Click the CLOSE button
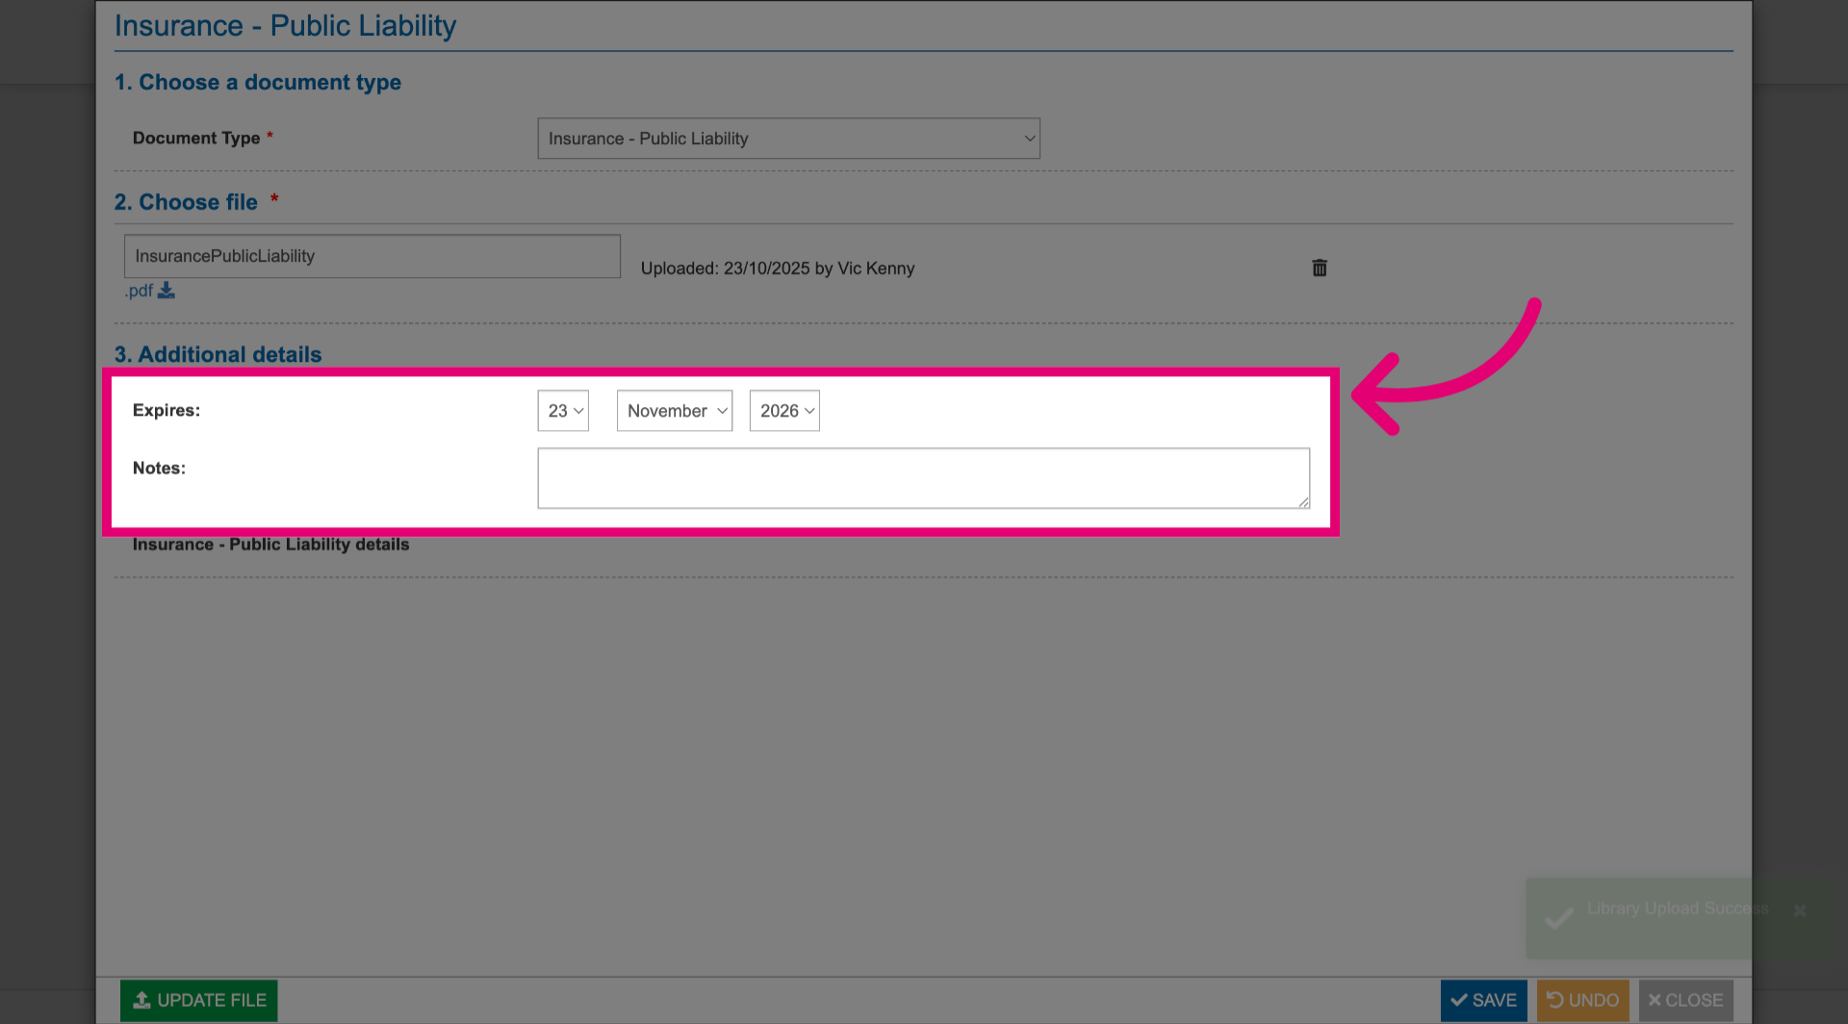Viewport: 1848px width, 1024px height. click(1686, 1000)
